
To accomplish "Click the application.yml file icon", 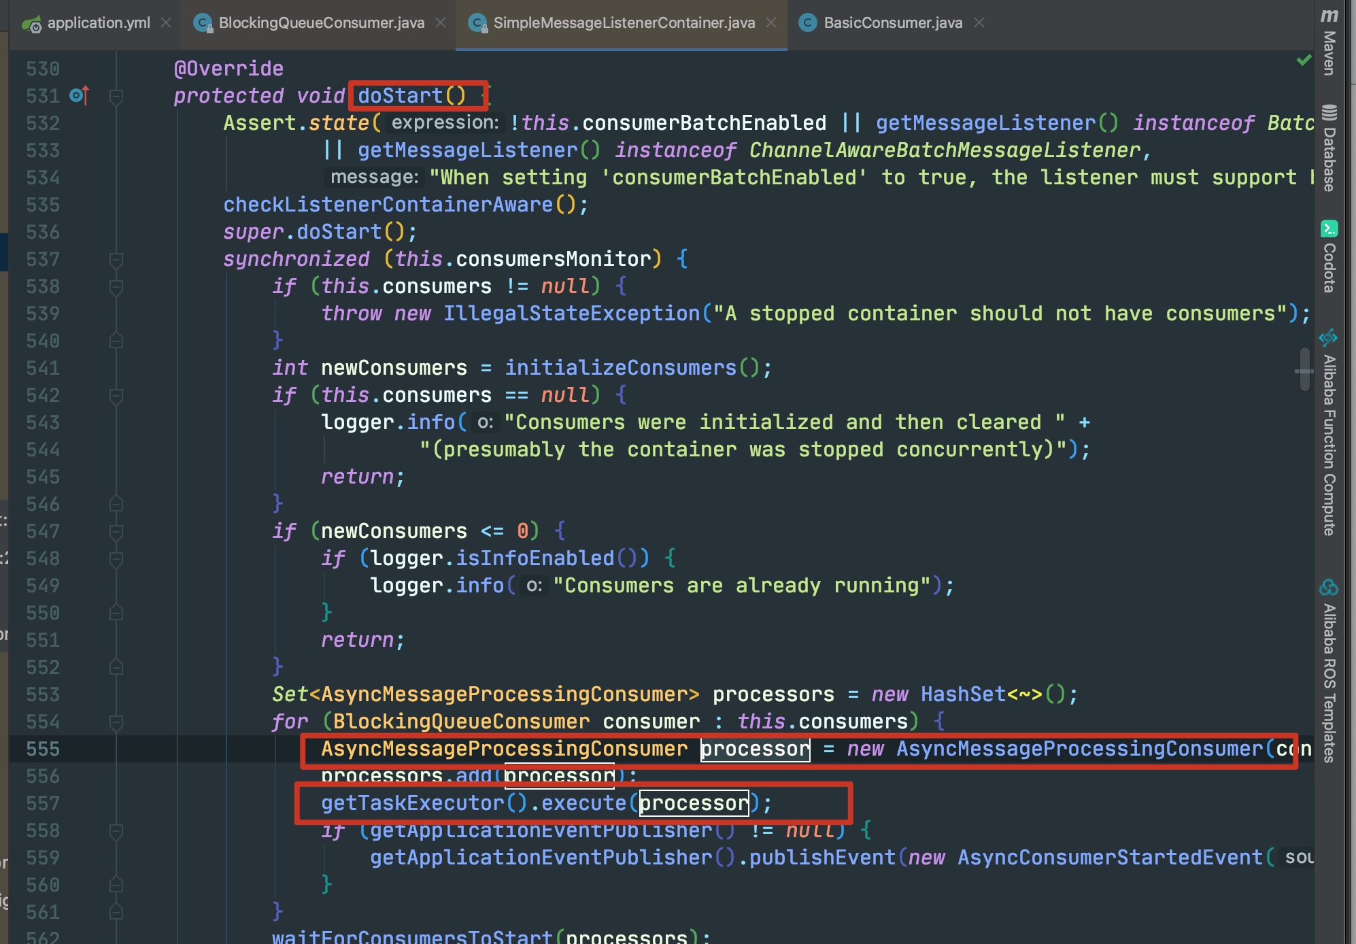I will pos(31,24).
